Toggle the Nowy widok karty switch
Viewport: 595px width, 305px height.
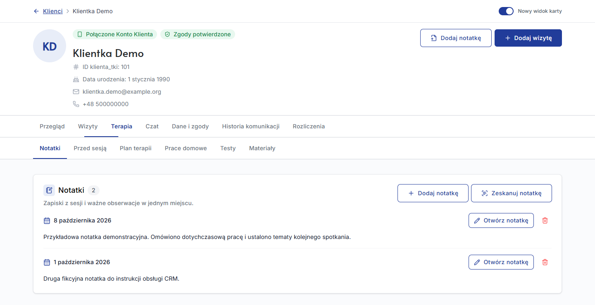pos(506,11)
